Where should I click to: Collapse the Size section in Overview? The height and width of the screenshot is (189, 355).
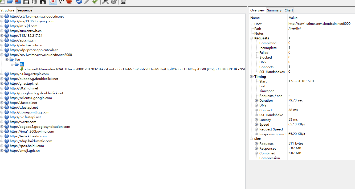(x=252, y=139)
